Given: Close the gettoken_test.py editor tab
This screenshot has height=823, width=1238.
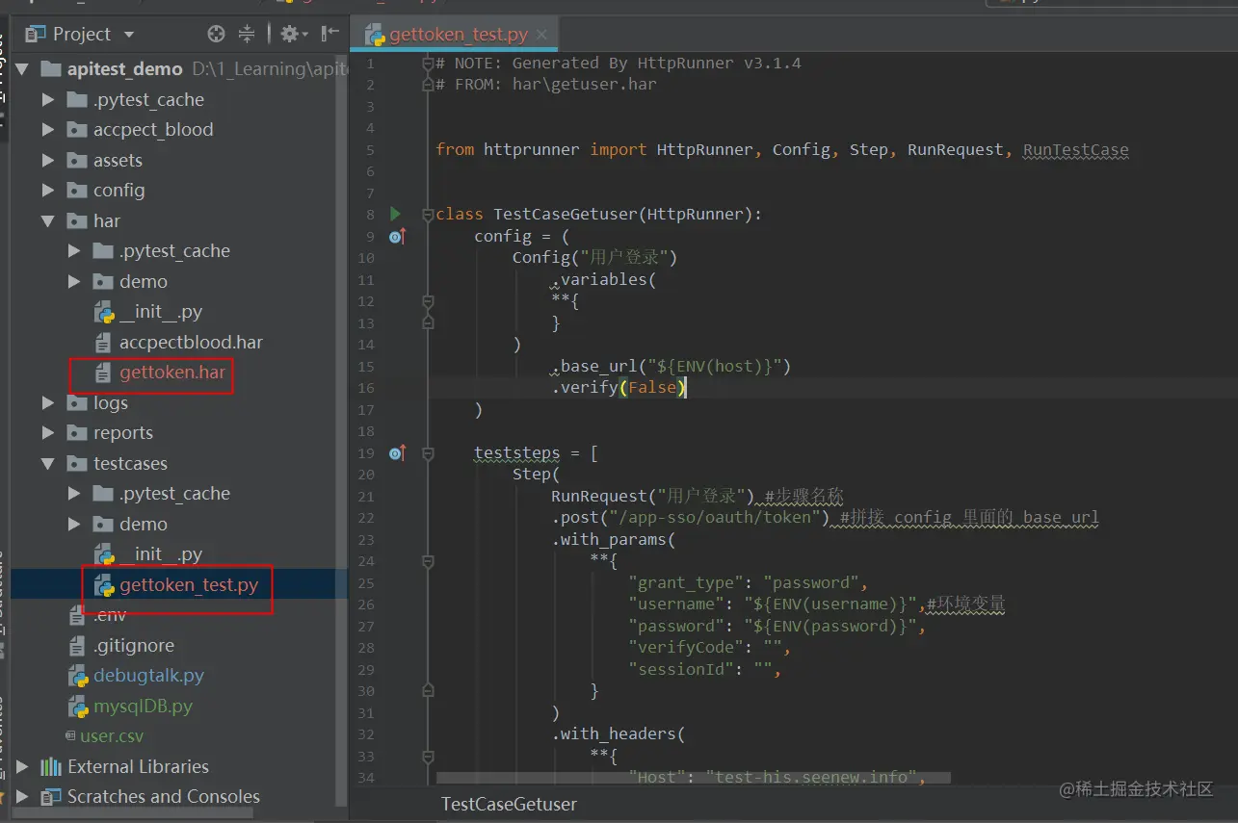Looking at the screenshot, I should [543, 35].
